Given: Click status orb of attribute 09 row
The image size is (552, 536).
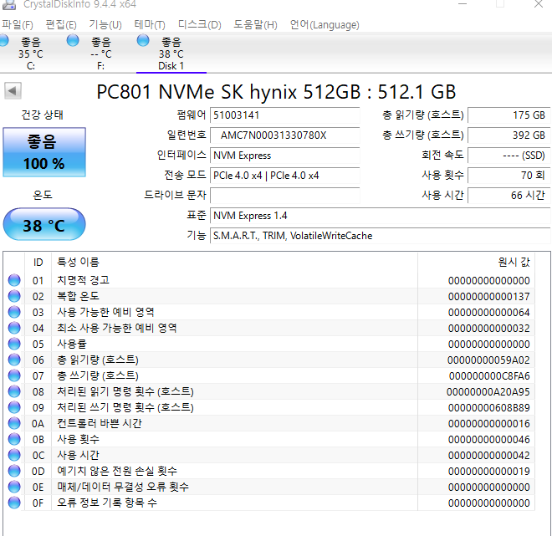Looking at the screenshot, I should 14,407.
